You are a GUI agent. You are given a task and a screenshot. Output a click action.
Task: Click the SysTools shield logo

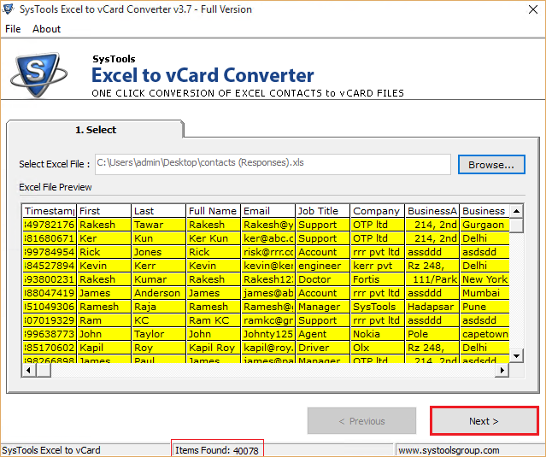point(38,74)
